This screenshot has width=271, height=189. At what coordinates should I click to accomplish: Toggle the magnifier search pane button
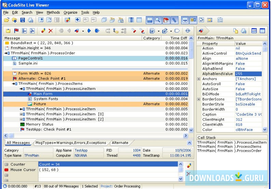pos(158,20)
